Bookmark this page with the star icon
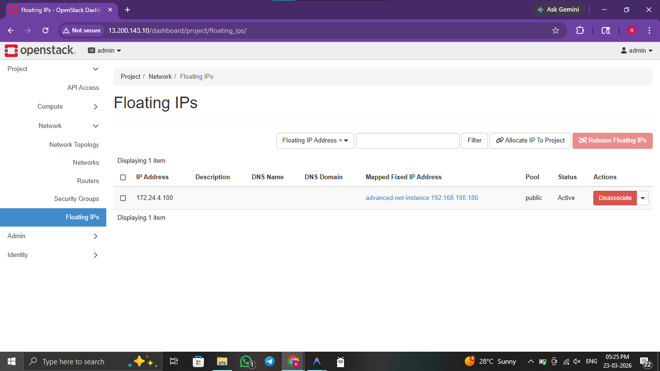 point(556,30)
